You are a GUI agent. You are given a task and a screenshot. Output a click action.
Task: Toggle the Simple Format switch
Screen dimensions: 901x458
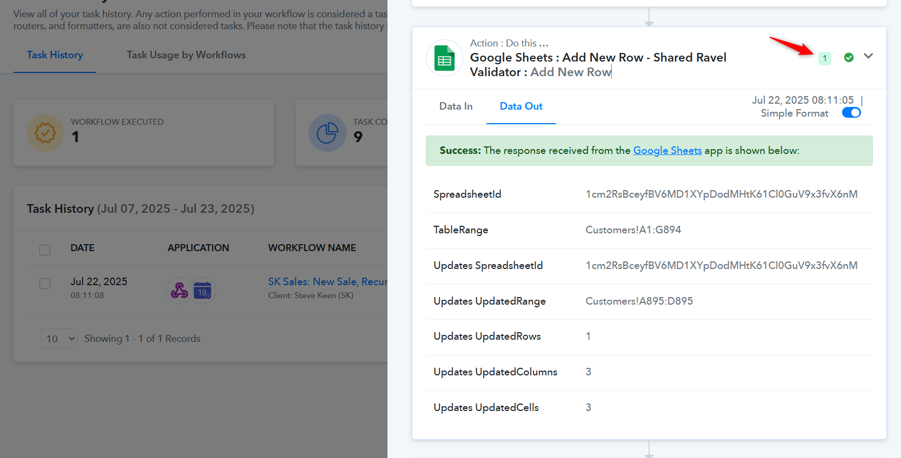[x=851, y=113]
